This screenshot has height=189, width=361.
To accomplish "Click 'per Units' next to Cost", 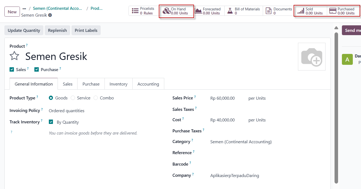I will click(x=257, y=120).
